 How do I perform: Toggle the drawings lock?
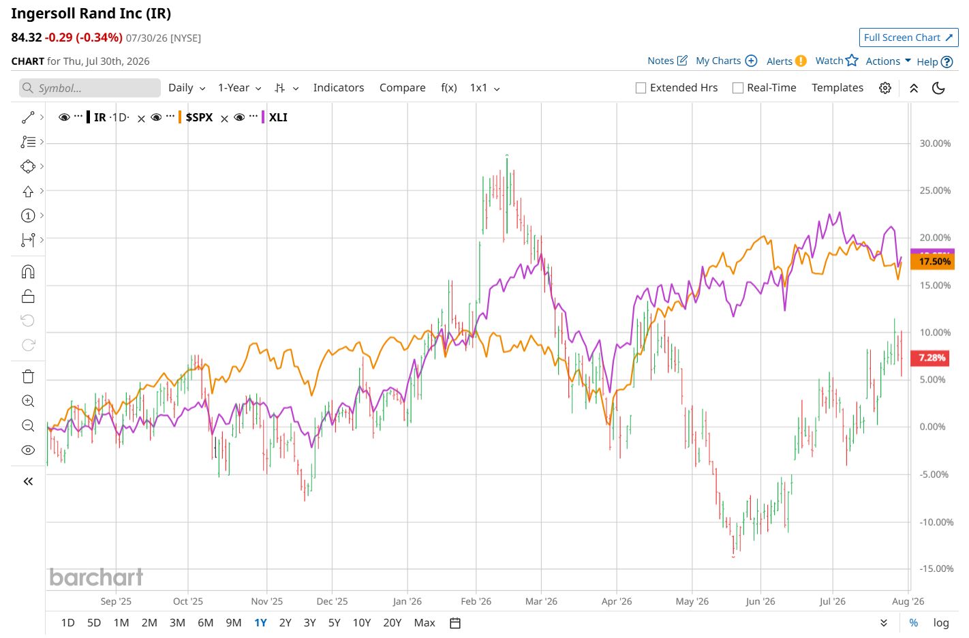coord(28,296)
